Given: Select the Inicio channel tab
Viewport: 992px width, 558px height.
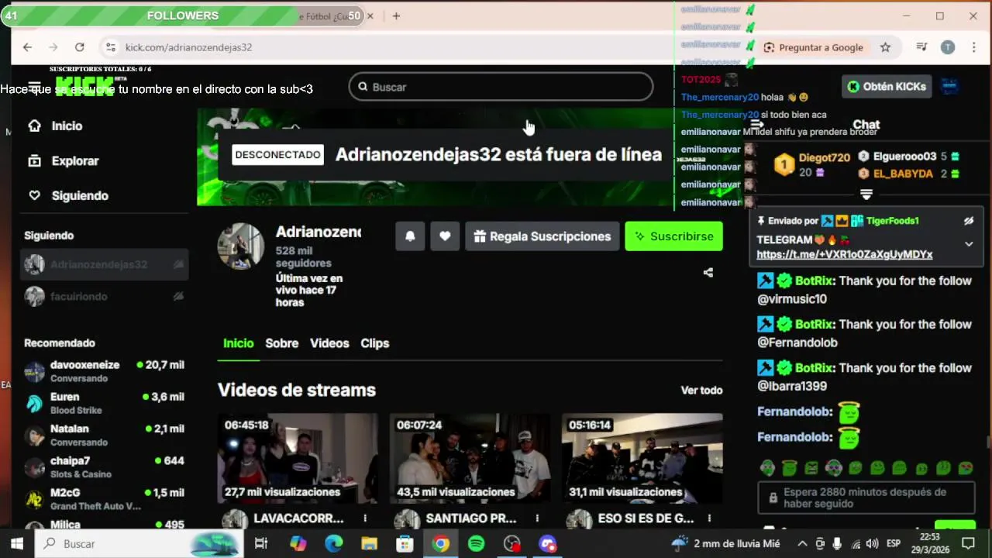Looking at the screenshot, I should pyautogui.click(x=238, y=343).
